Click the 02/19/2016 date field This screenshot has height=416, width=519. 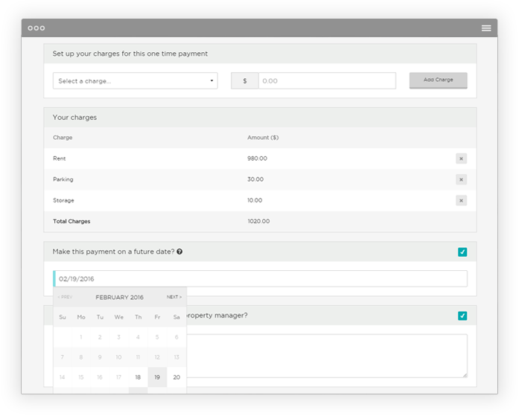click(x=260, y=279)
